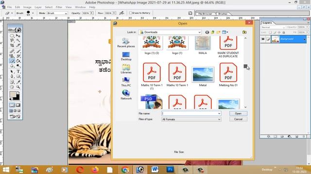Click the Open button in dialog
Screen dimensions: 311x174
(238, 114)
